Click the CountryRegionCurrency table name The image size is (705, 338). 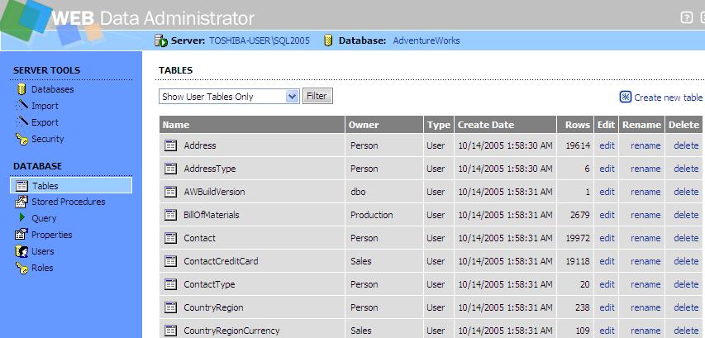tap(231, 331)
